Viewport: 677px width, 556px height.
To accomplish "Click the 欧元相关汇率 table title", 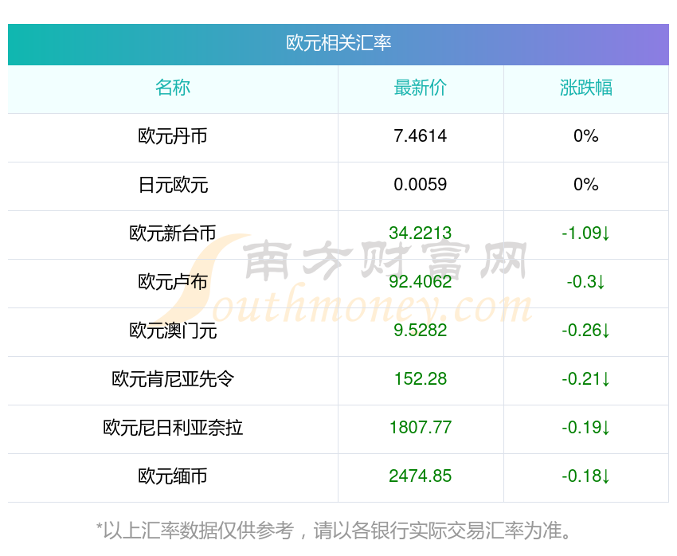I will [x=338, y=43].
